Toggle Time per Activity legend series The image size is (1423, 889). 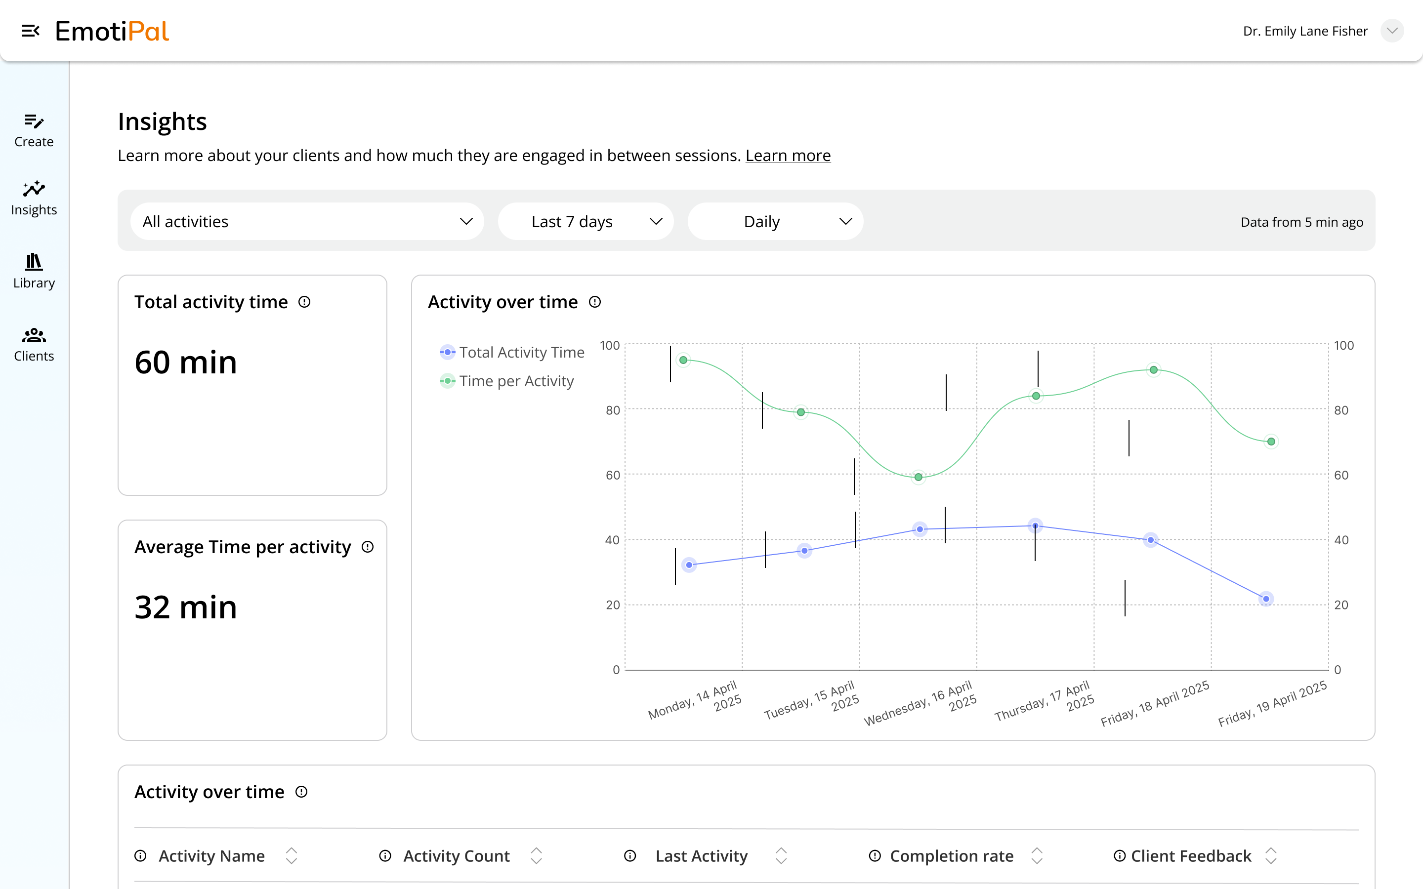pos(507,381)
